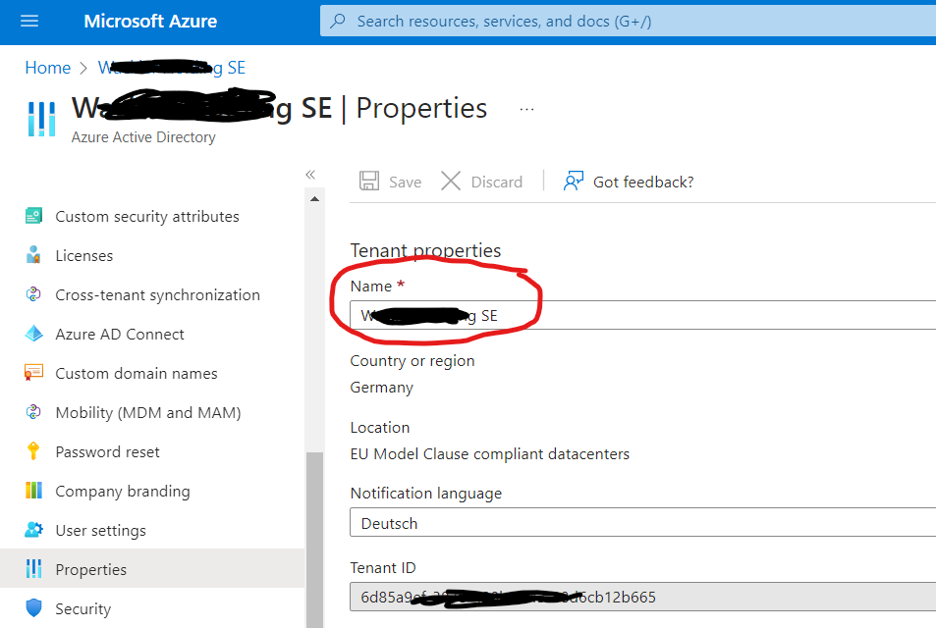Click the Custom security attributes icon

coord(34,215)
